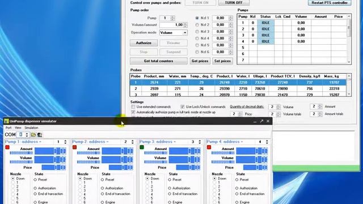Viewport: 363px width, 204px height.
Task: Click the UniPump simulator title bar app icon
Action: [x=6, y=121]
